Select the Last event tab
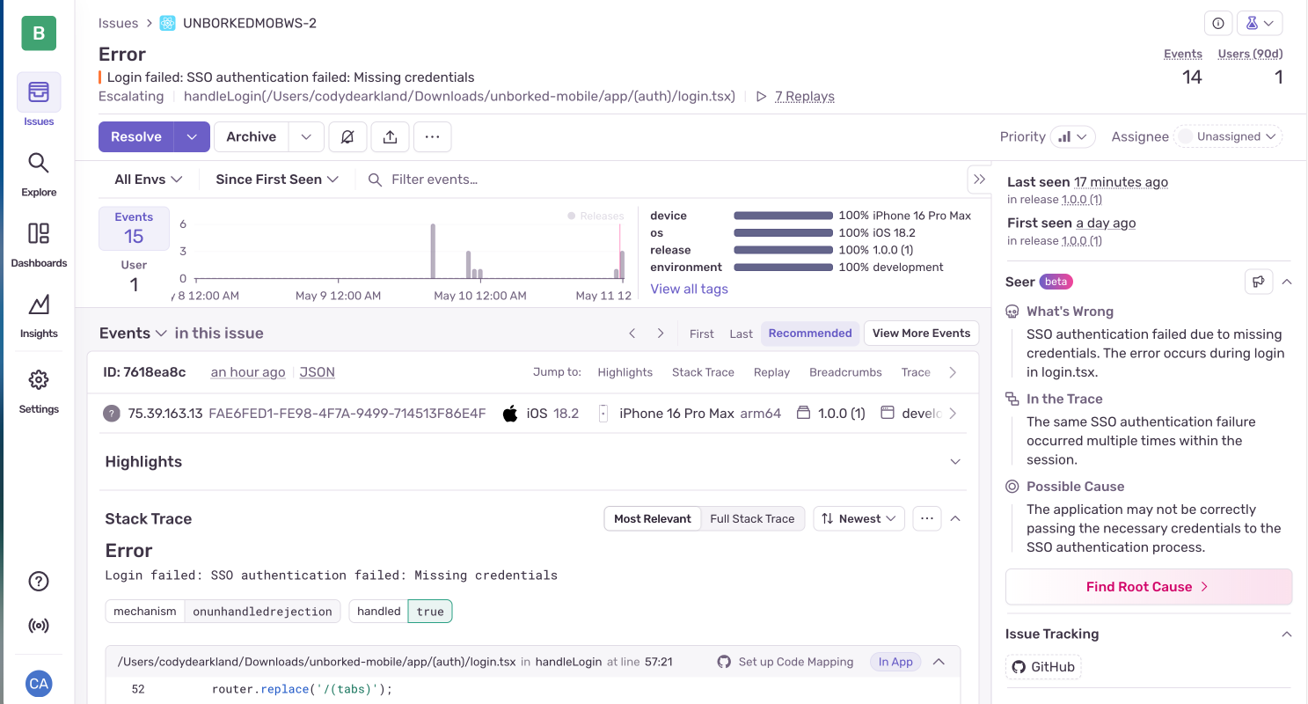The width and height of the screenshot is (1308, 704). click(741, 334)
